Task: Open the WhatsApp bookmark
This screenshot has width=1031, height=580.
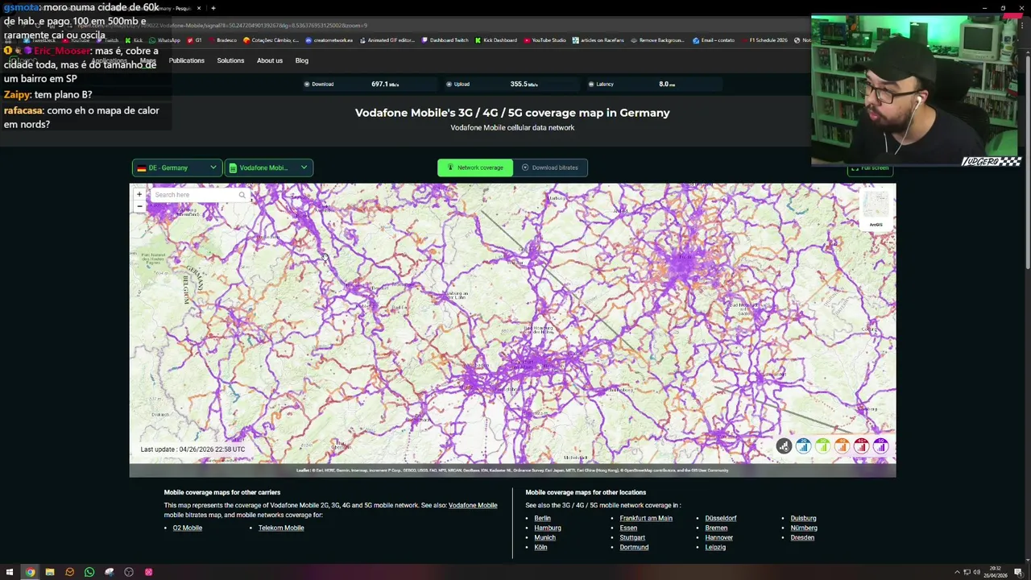Action: 166,40
